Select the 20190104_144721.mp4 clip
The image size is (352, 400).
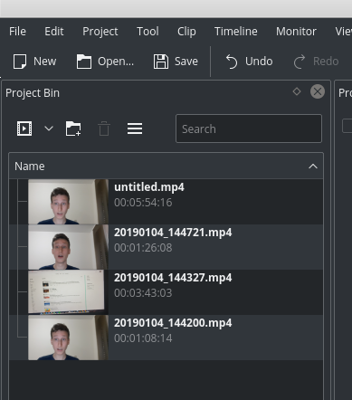(x=166, y=247)
